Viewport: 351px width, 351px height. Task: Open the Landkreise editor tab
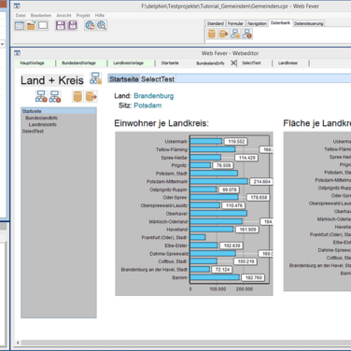pyautogui.click(x=288, y=63)
